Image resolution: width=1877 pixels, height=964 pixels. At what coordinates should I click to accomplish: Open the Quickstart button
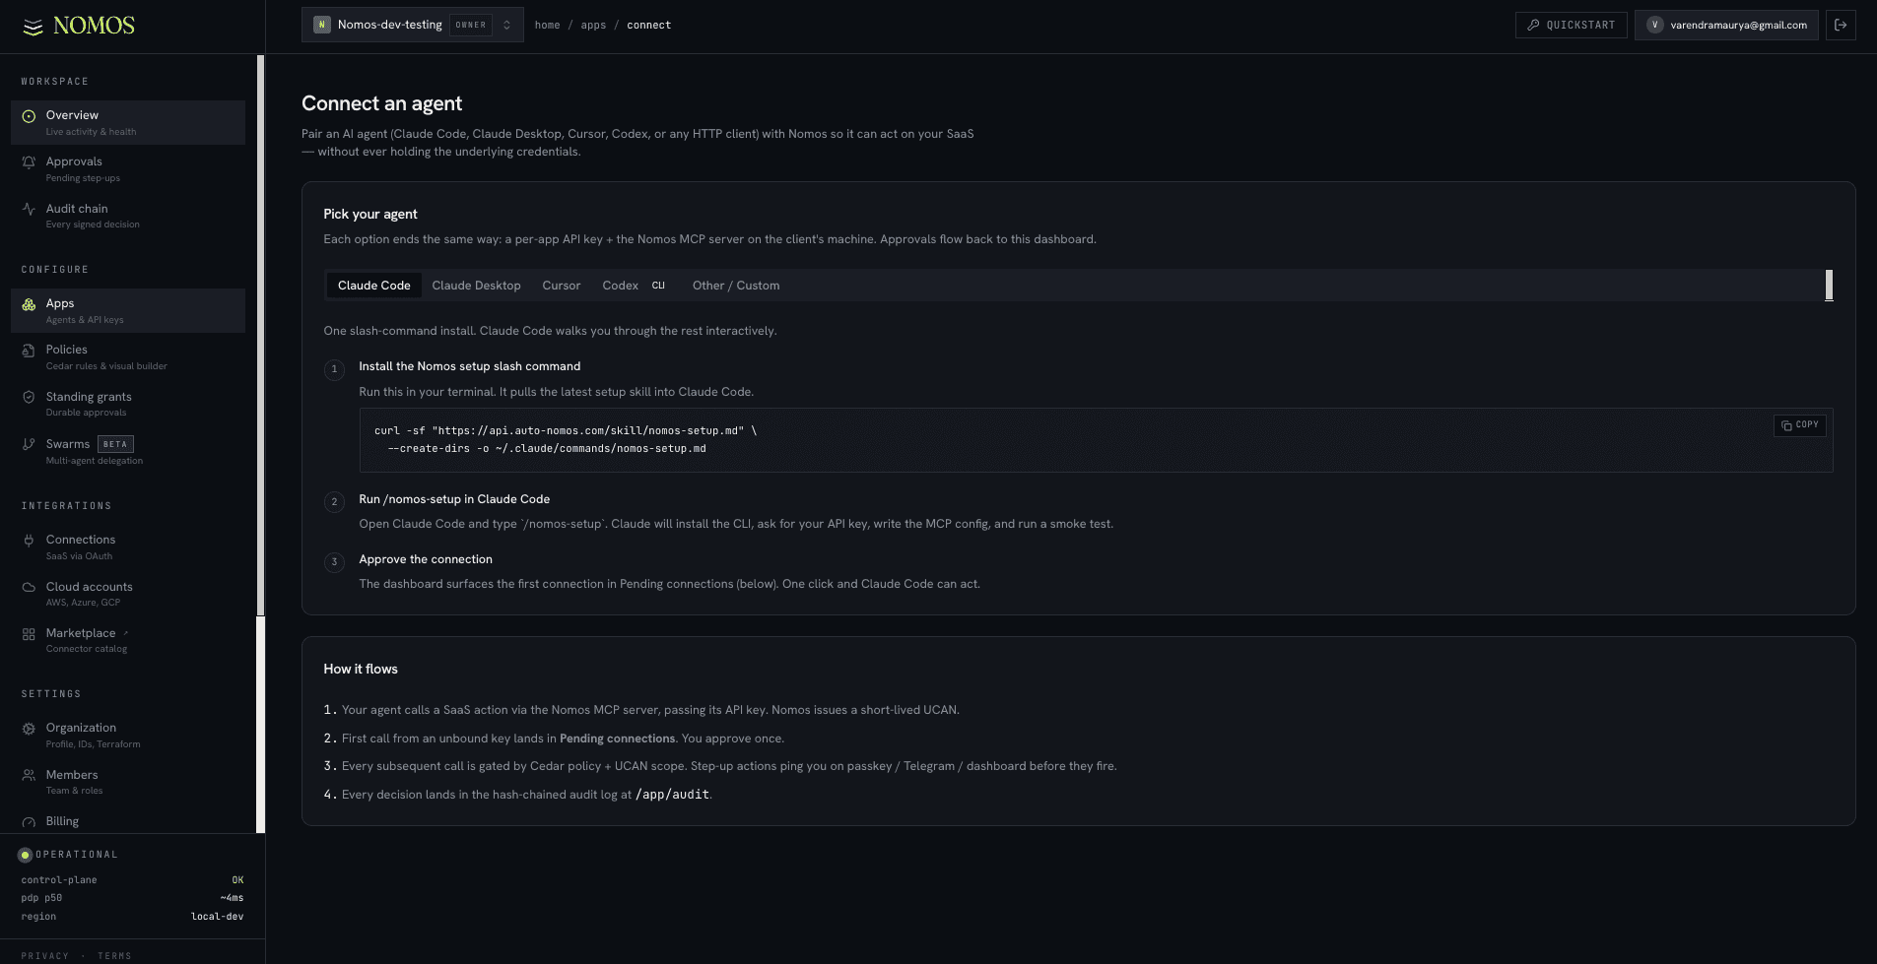pyautogui.click(x=1571, y=25)
